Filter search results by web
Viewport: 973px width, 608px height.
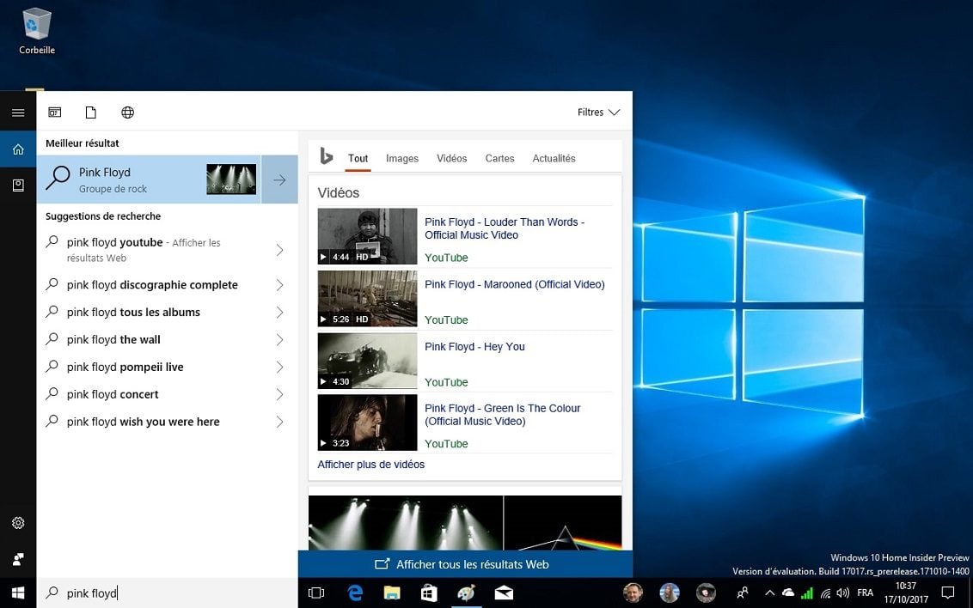127,112
